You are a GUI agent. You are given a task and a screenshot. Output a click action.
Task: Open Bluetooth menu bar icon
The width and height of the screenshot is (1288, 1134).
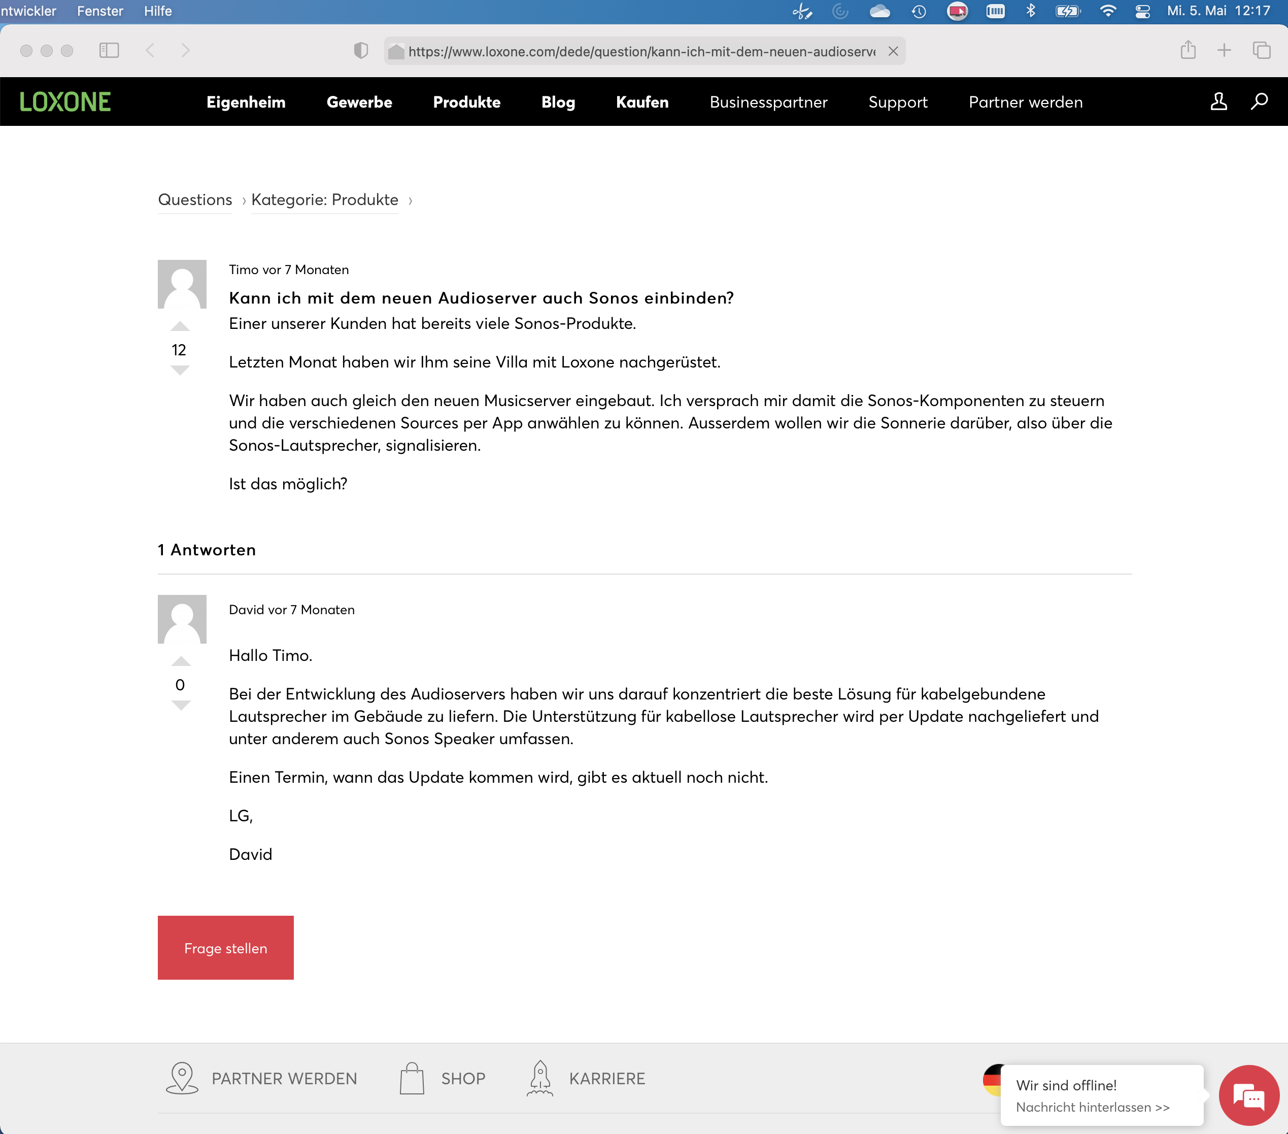coord(1031,11)
